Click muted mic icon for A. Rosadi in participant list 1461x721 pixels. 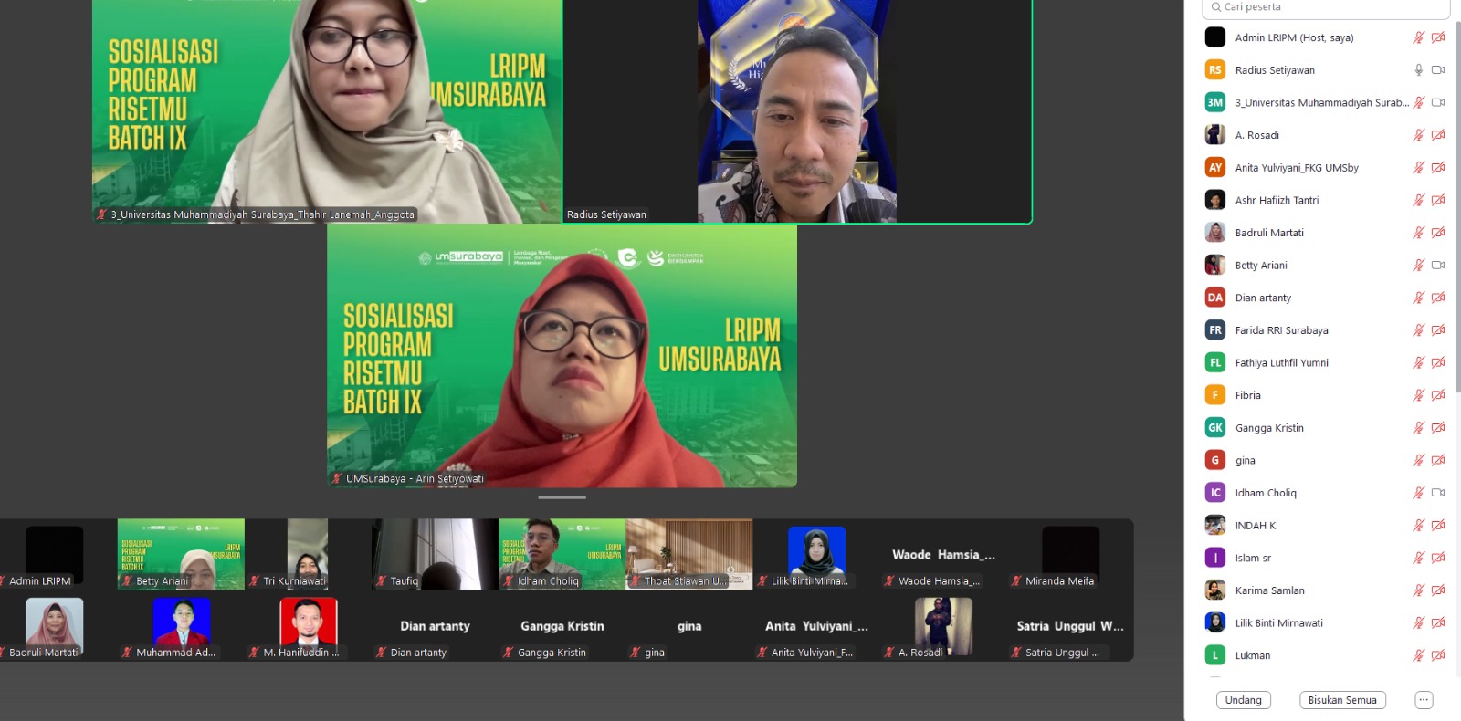pyautogui.click(x=1418, y=135)
